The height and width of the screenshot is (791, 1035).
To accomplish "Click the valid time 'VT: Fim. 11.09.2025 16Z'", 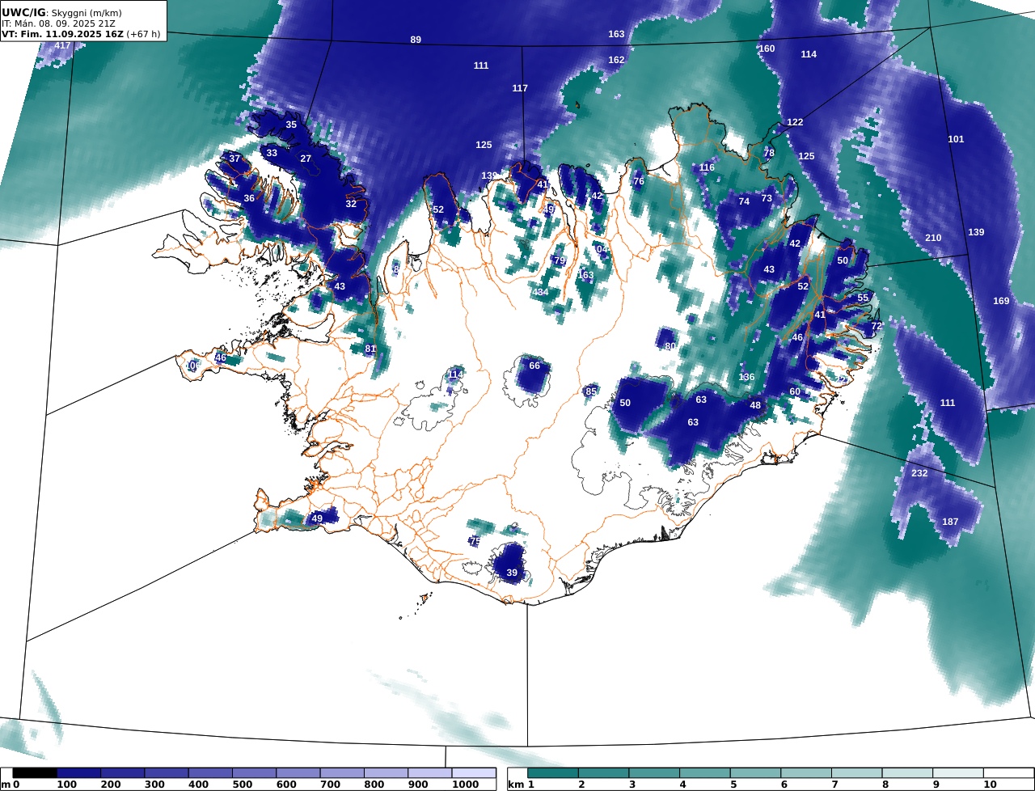I will pos(62,34).
